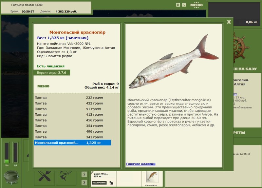Select the Quest Win... 357 кг rod
262x188 pixels.
101,175
